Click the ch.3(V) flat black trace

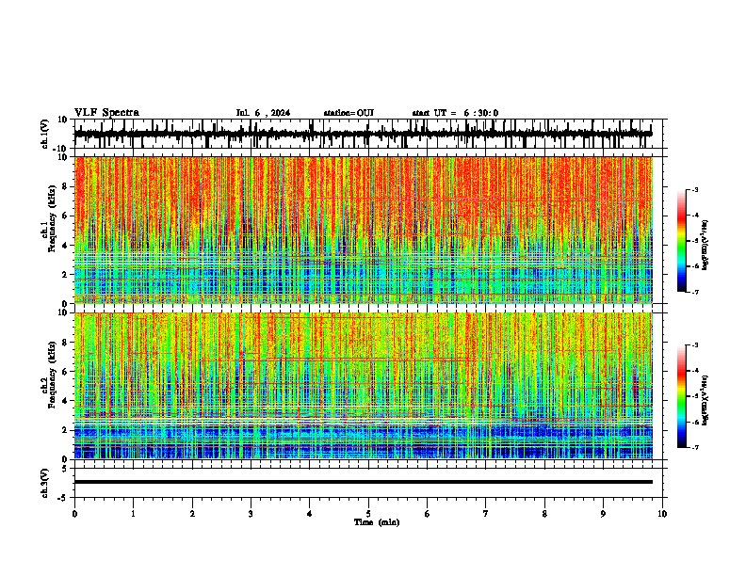364,482
